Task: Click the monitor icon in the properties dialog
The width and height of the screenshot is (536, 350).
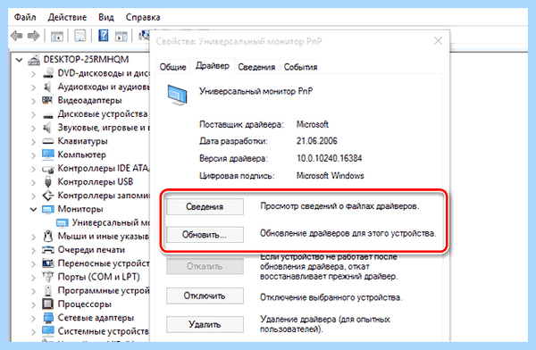Action: point(177,96)
